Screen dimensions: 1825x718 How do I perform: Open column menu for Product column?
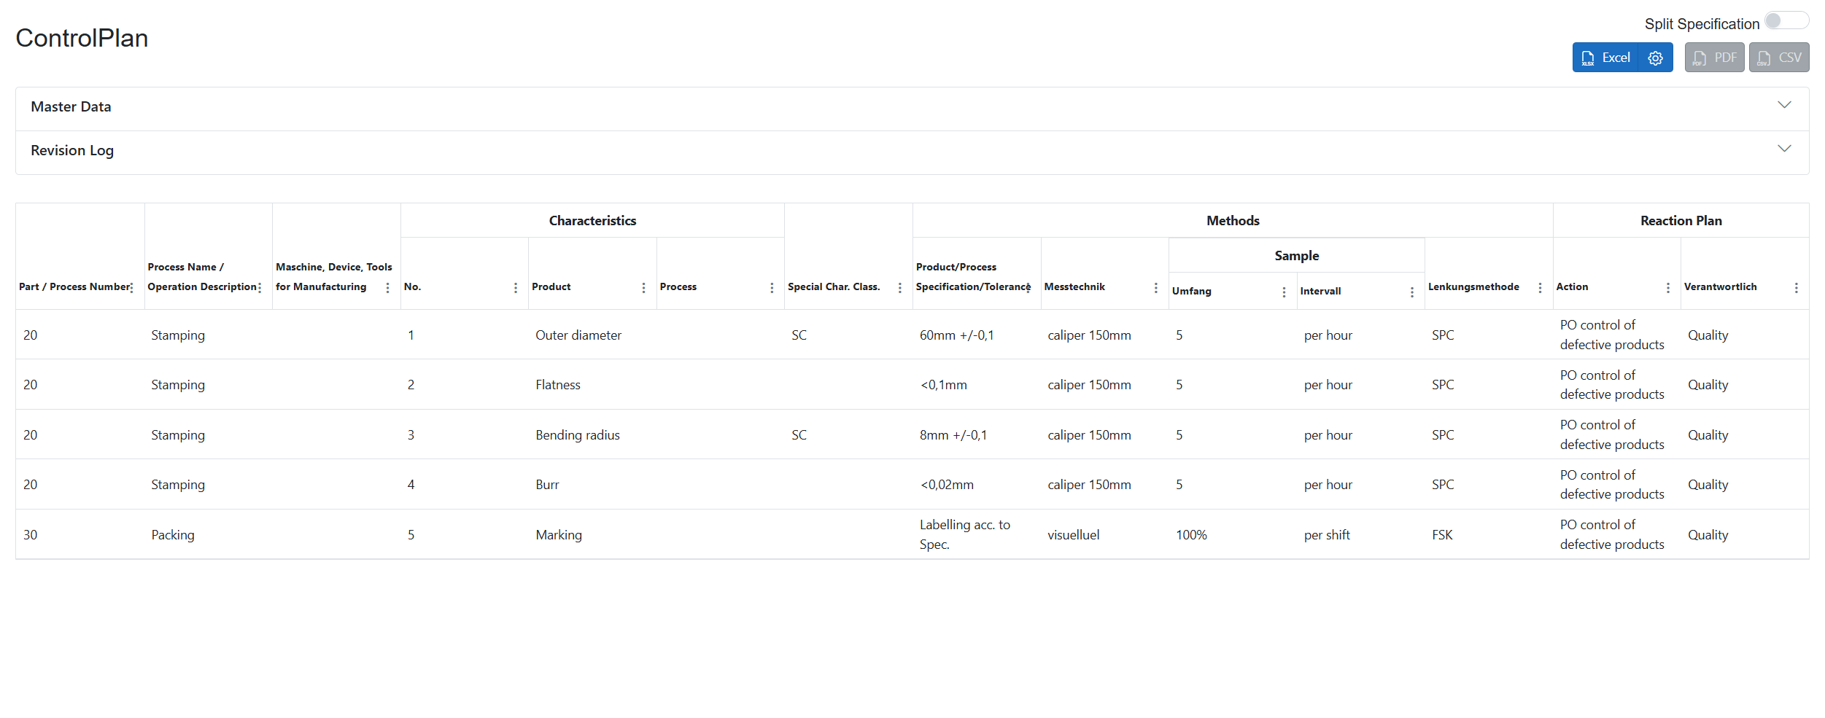[643, 288]
